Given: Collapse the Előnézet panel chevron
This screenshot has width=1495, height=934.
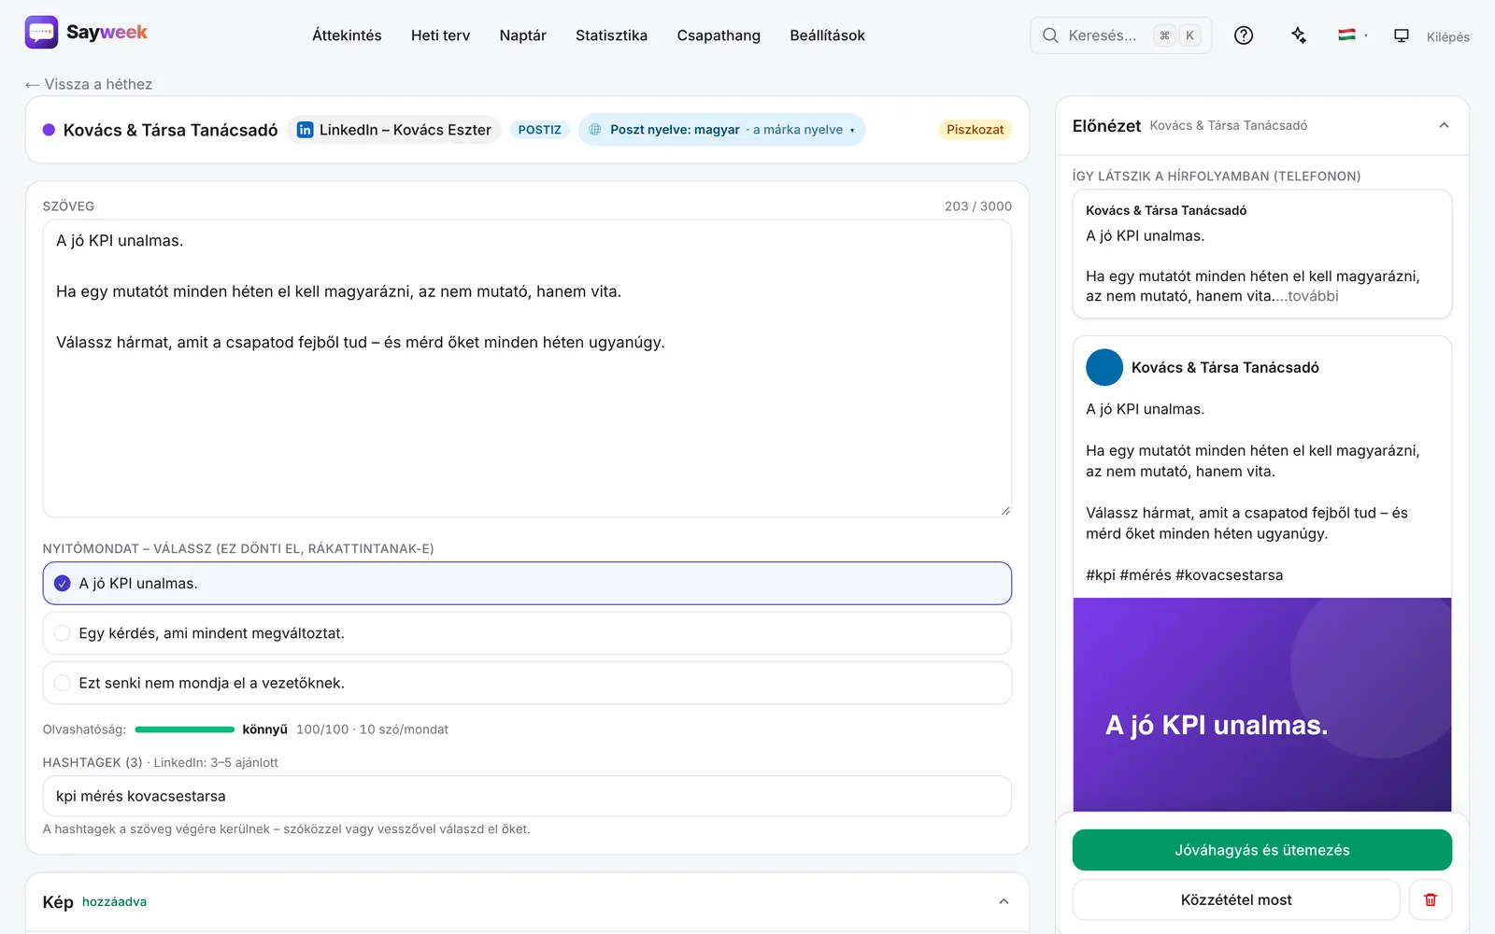Looking at the screenshot, I should coord(1444,125).
